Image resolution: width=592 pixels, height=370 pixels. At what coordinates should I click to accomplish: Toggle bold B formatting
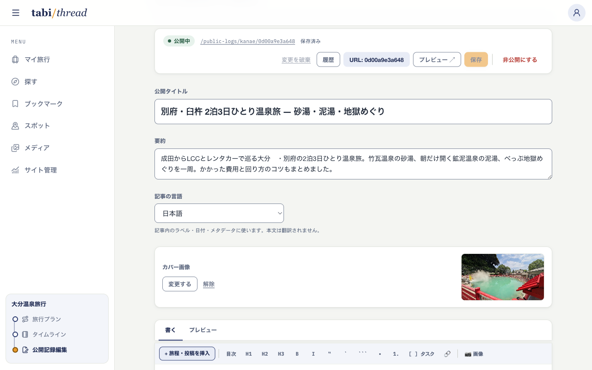click(297, 354)
